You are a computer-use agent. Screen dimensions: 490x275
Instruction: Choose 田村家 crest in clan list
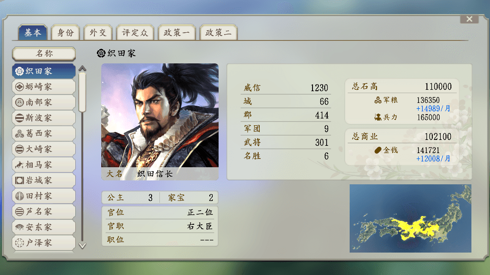tap(20, 196)
